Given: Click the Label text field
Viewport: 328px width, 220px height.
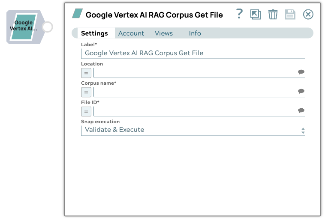Looking at the screenshot, I should click(193, 54).
